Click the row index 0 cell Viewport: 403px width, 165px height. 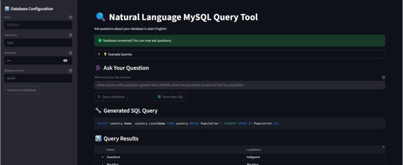tap(100, 157)
